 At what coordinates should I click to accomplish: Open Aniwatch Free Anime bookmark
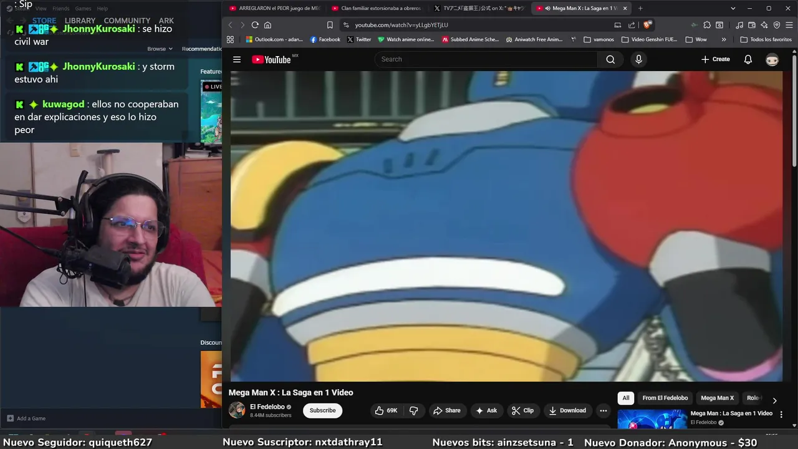coord(534,39)
